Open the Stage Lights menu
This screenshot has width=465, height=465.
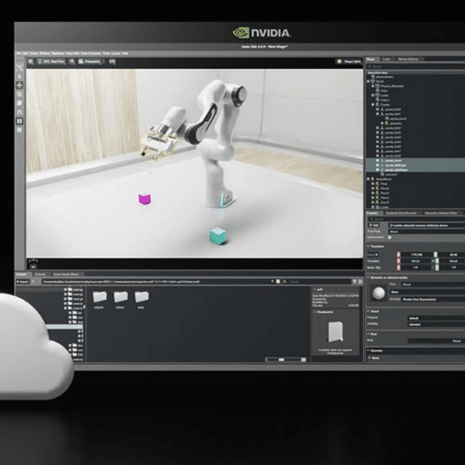tap(349, 62)
